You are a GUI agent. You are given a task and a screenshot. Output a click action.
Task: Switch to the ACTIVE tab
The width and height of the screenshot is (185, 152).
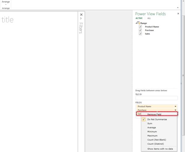[x=139, y=18]
